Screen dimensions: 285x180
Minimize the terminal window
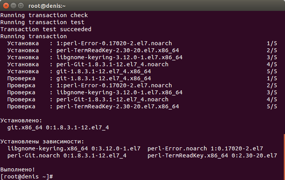point(14,5)
